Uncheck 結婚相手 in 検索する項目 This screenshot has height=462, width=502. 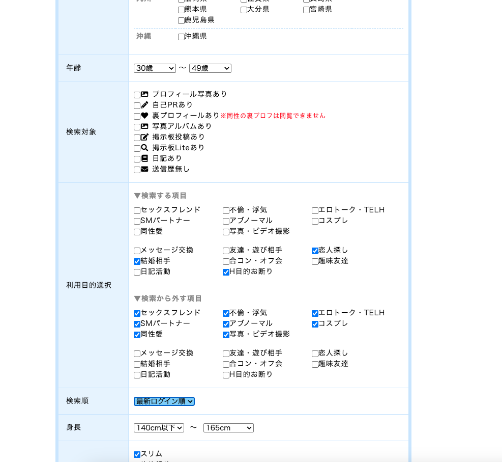coord(137,261)
